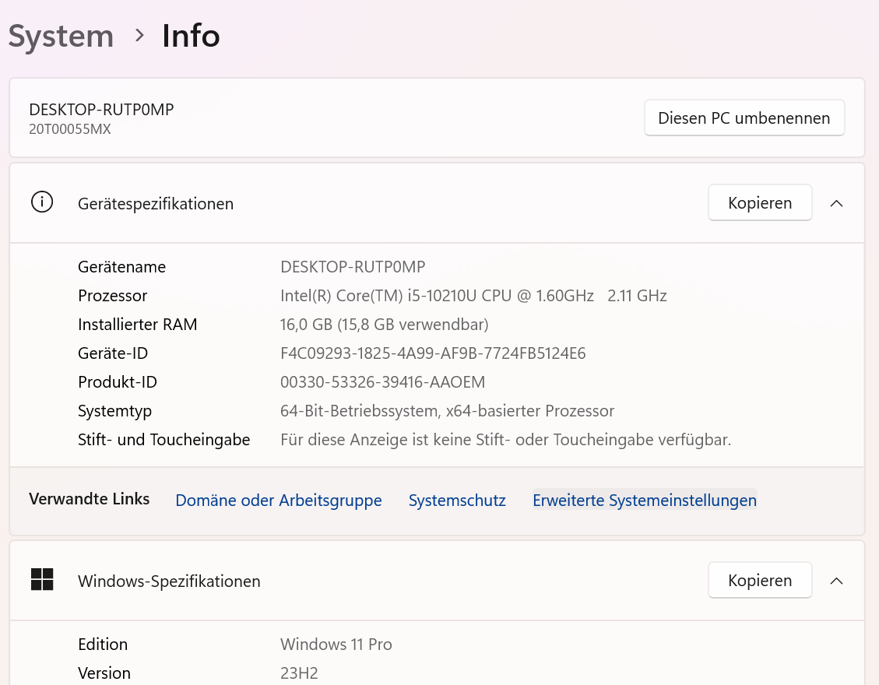Go back to System breadcrumb

(x=61, y=37)
